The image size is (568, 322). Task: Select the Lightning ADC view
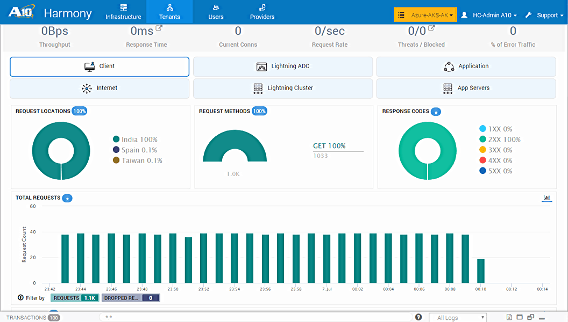pyautogui.click(x=282, y=67)
